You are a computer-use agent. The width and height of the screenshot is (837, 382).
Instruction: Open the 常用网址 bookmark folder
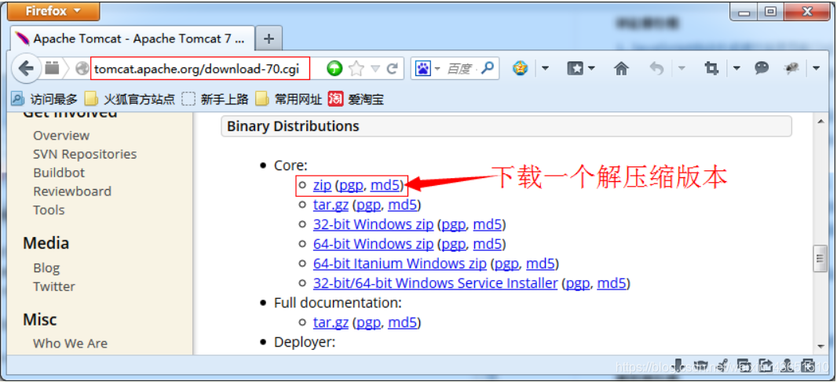click(x=289, y=99)
